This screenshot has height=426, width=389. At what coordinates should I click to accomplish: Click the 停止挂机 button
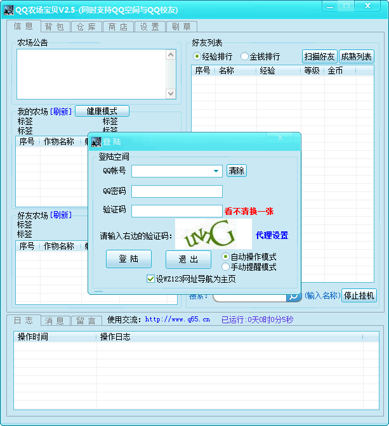coord(359,295)
